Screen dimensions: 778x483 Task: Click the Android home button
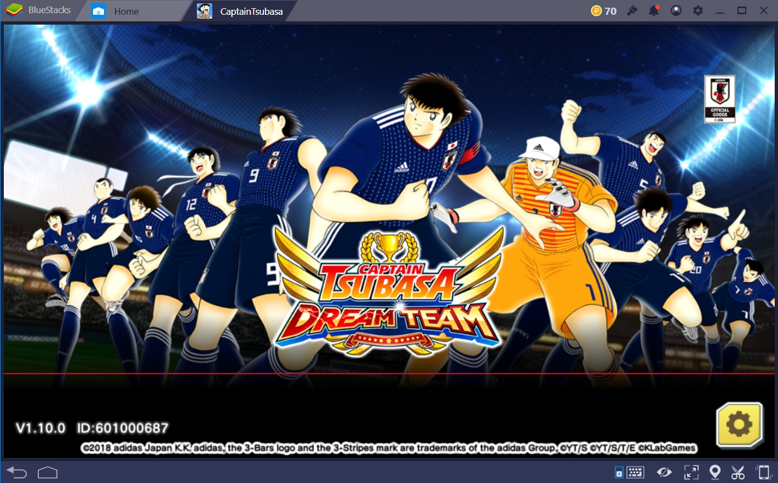tap(48, 472)
